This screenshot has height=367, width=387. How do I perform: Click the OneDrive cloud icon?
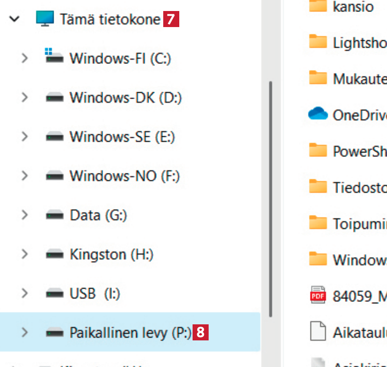pos(318,114)
